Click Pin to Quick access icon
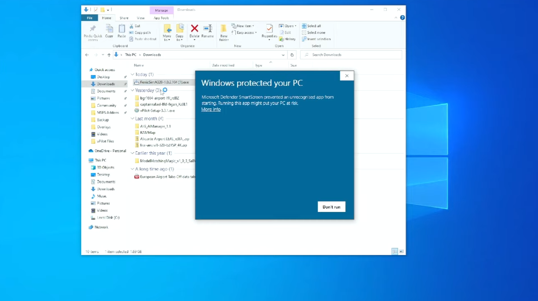Image resolution: width=538 pixels, height=301 pixels. 92,32
